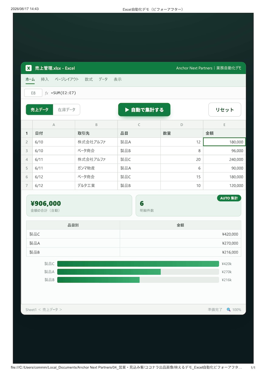
Task: Select row header 5
Action: pos(27,168)
